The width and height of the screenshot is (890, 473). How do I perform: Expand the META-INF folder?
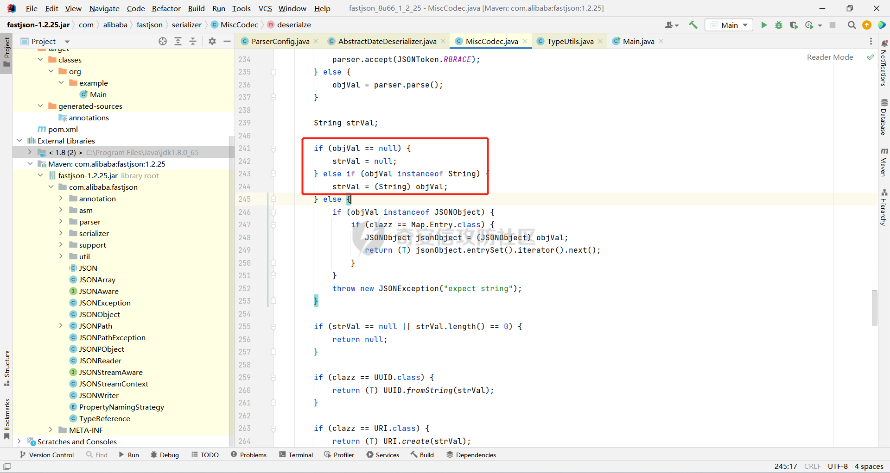pyautogui.click(x=51, y=430)
